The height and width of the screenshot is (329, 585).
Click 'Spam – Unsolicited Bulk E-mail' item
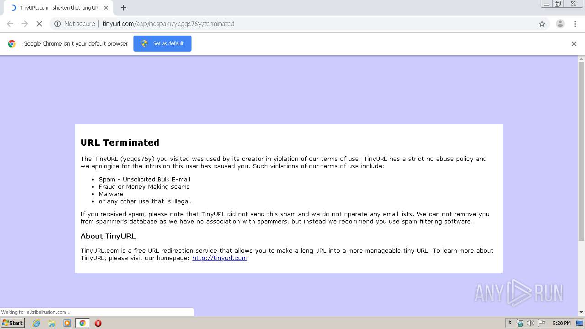coord(144,180)
